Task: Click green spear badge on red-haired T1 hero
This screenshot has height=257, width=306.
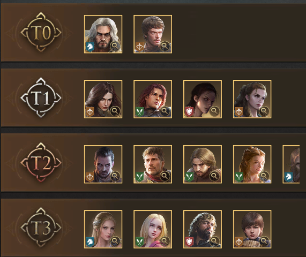Action: (x=139, y=112)
